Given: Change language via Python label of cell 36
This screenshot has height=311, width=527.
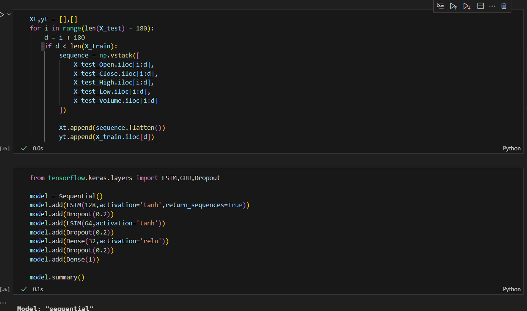Looking at the screenshot, I should coord(511,289).
